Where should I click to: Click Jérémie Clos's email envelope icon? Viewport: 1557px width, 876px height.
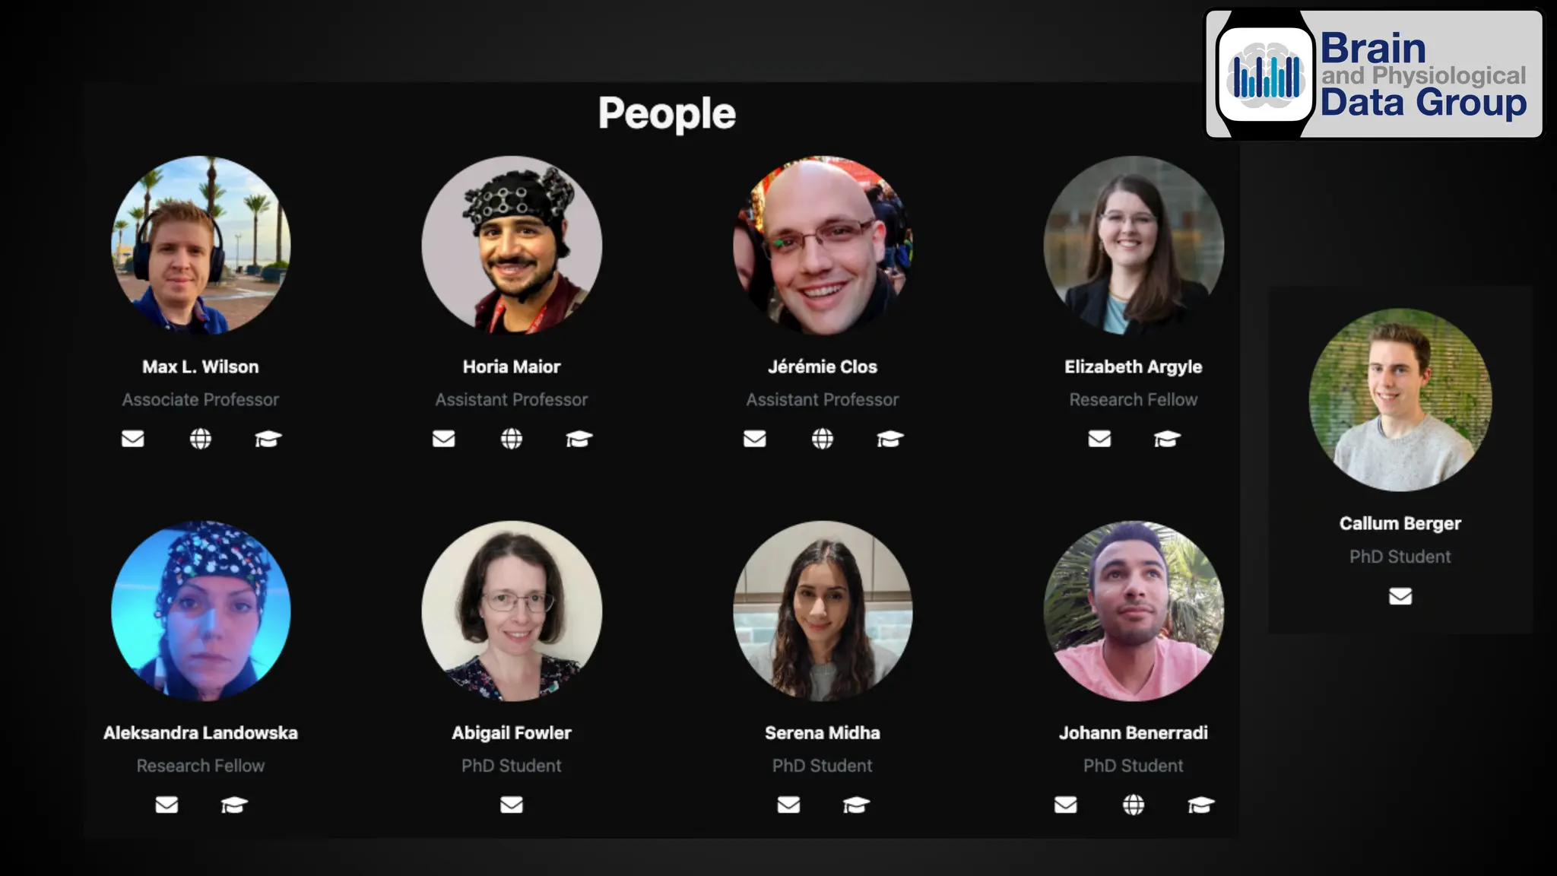[754, 439]
